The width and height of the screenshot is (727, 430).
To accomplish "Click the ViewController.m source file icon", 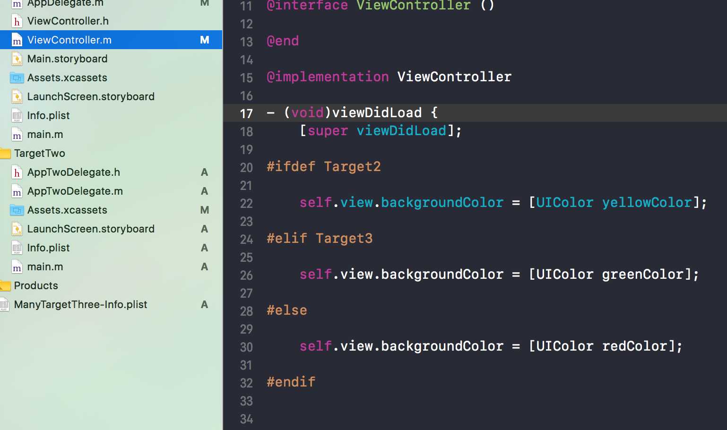I will click(x=17, y=40).
